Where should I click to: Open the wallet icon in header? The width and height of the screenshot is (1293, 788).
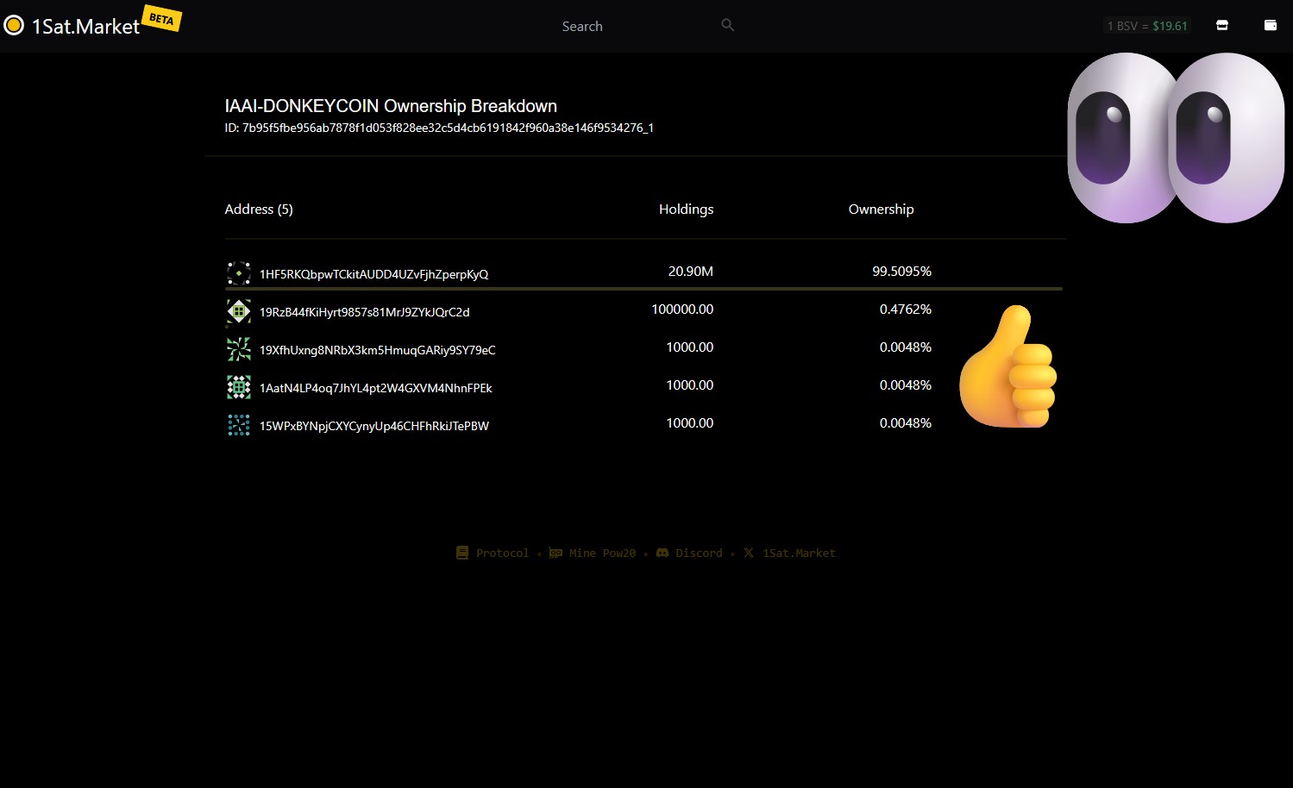(x=1271, y=25)
